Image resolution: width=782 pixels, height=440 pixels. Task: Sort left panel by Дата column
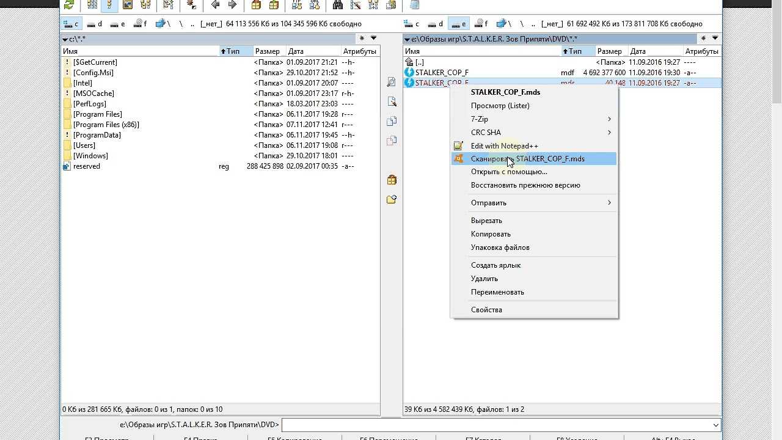click(313, 51)
